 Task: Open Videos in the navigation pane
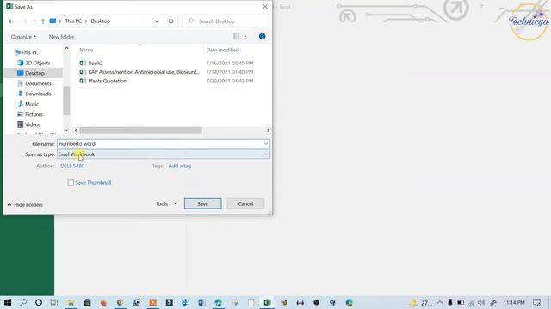click(x=29, y=124)
